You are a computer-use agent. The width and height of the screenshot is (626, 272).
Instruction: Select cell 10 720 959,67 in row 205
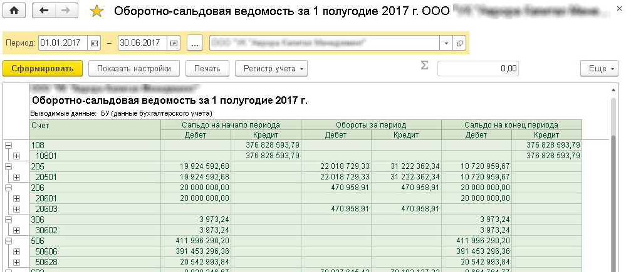(x=476, y=166)
